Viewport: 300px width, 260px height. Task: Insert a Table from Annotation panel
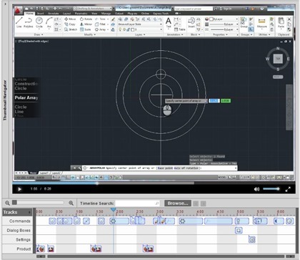(x=180, y=29)
